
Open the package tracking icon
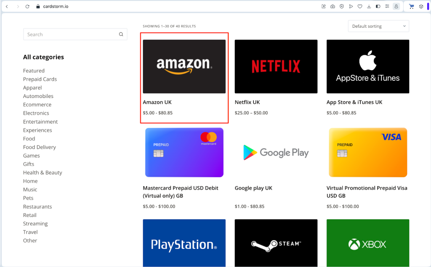point(421,6)
